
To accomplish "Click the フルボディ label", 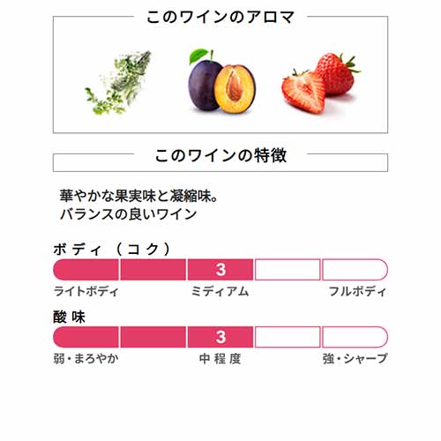I will [x=357, y=292].
